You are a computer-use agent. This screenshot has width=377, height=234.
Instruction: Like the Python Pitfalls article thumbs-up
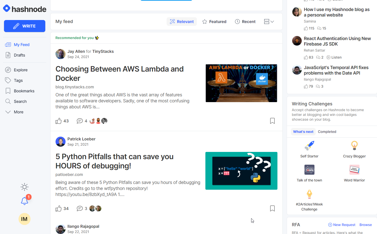point(59,208)
